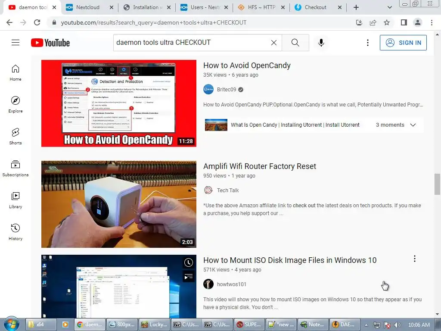The width and height of the screenshot is (441, 331).
Task: Open the Amplifi Wifi Router thumbnail
Action: [x=119, y=204]
